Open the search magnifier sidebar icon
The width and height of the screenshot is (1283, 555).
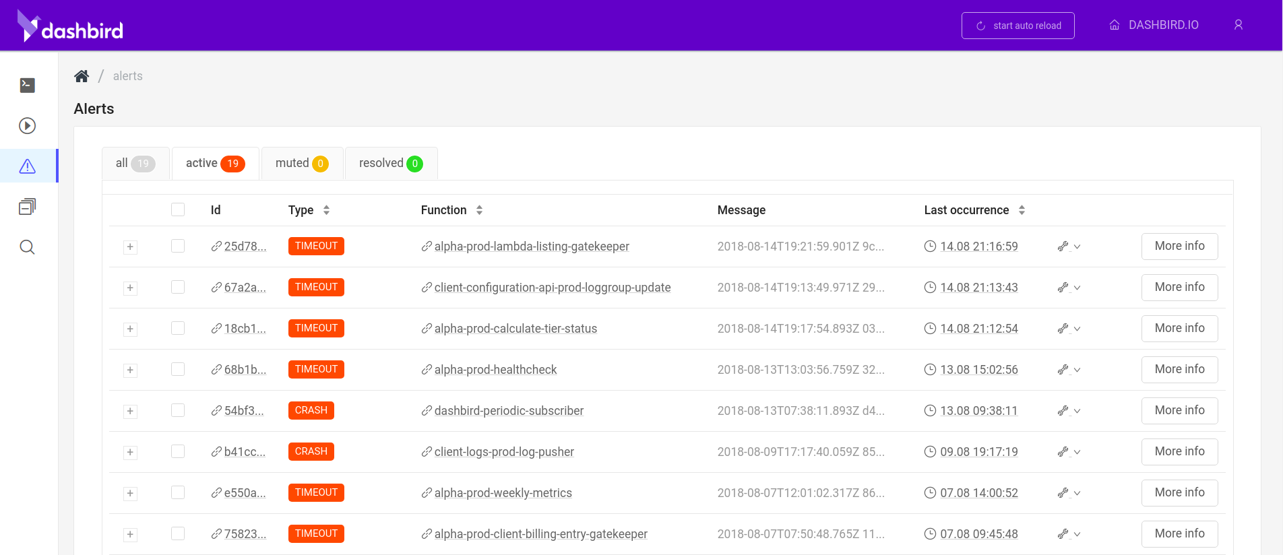pos(28,247)
